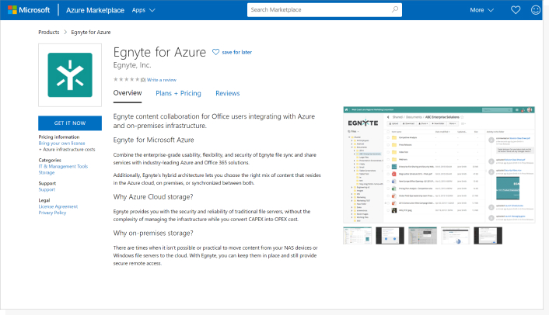549x315 pixels.
Task: Open the Reviews tab
Action: pos(228,93)
